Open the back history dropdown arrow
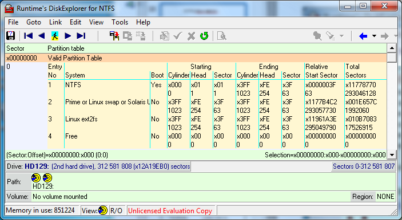The height and width of the screenshot is (220, 402). (x=374, y=36)
